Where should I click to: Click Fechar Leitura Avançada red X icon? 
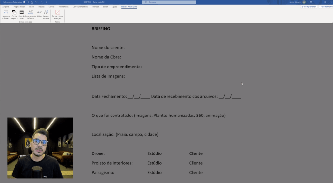coord(58,12)
